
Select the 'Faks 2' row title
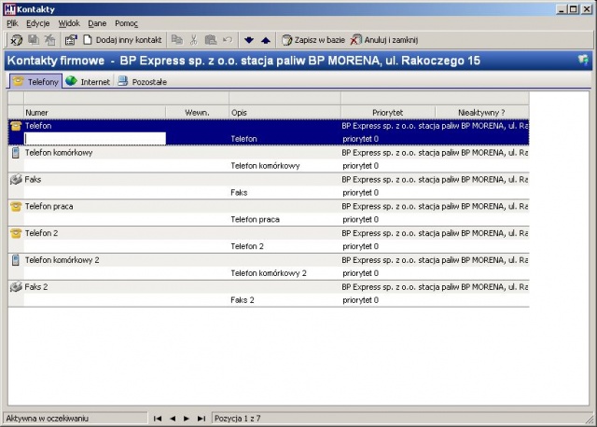click(x=36, y=286)
